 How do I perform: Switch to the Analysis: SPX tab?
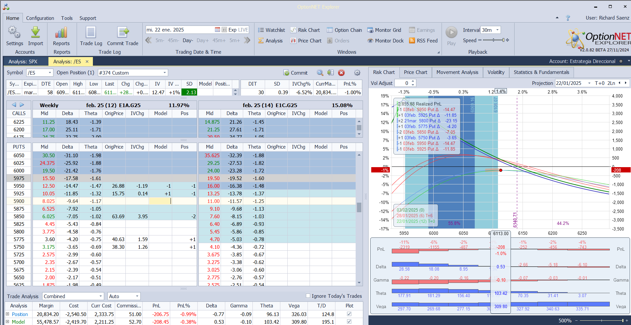point(23,62)
